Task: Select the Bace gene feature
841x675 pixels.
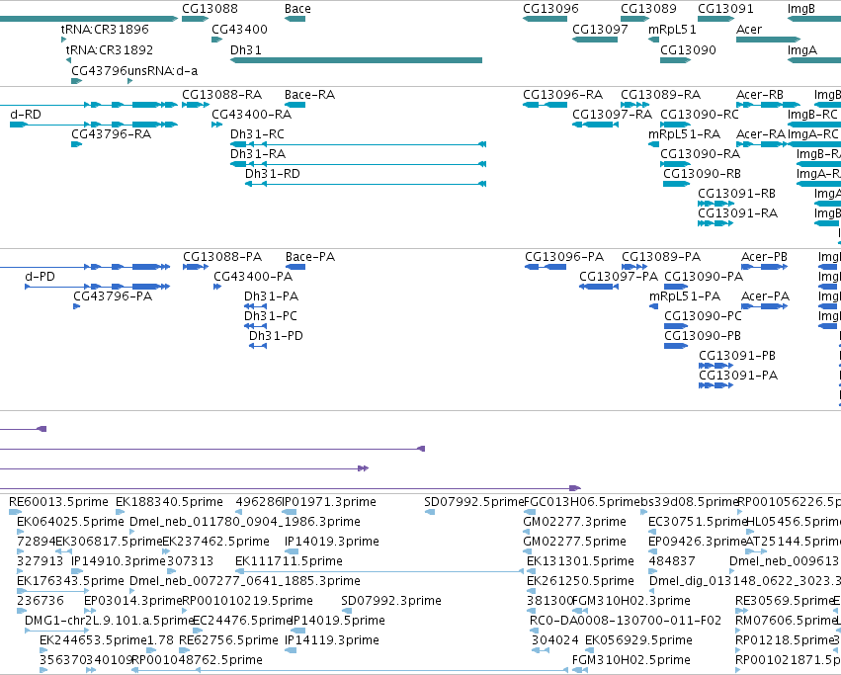Action: pyautogui.click(x=295, y=19)
